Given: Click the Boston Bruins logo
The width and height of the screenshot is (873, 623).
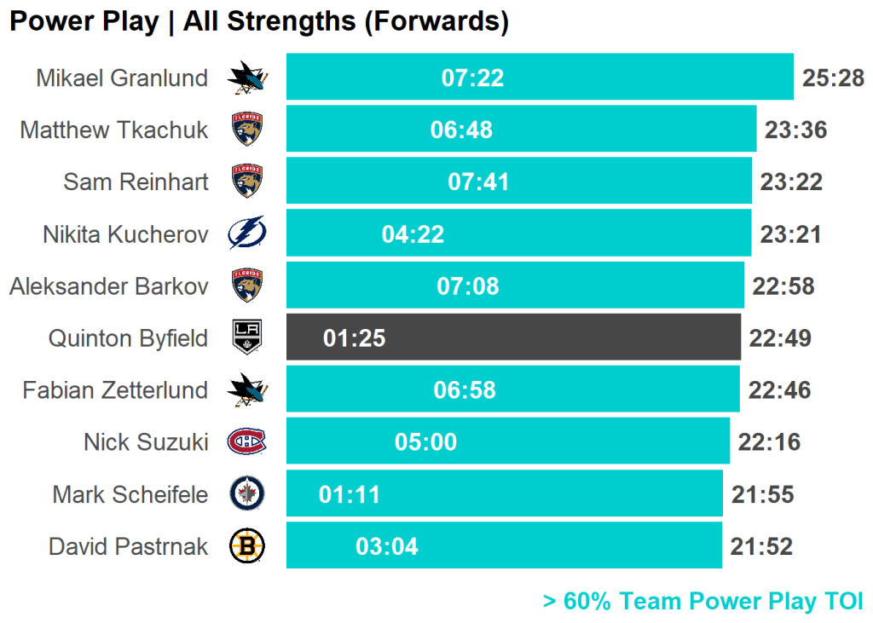Looking at the screenshot, I should point(247,545).
